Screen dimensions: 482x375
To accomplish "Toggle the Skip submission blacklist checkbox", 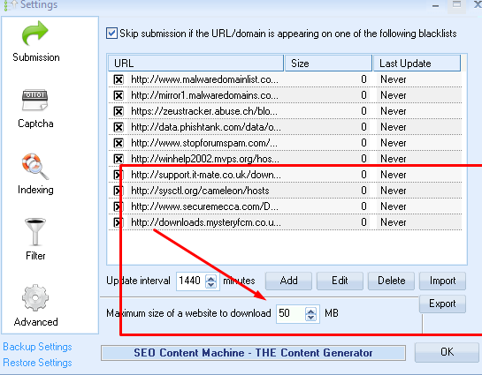I will (111, 34).
